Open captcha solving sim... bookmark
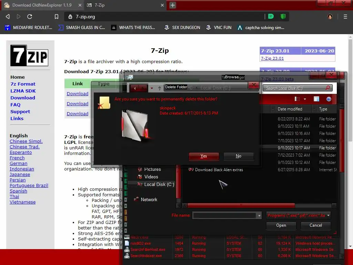 (x=261, y=28)
